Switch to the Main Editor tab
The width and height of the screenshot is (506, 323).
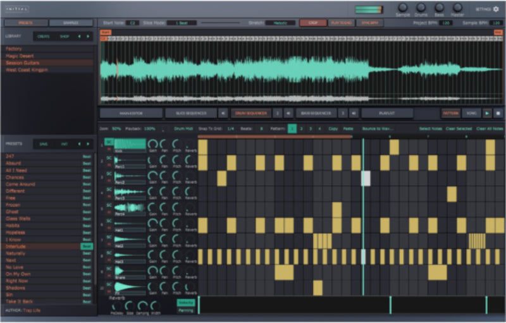pyautogui.click(x=131, y=113)
